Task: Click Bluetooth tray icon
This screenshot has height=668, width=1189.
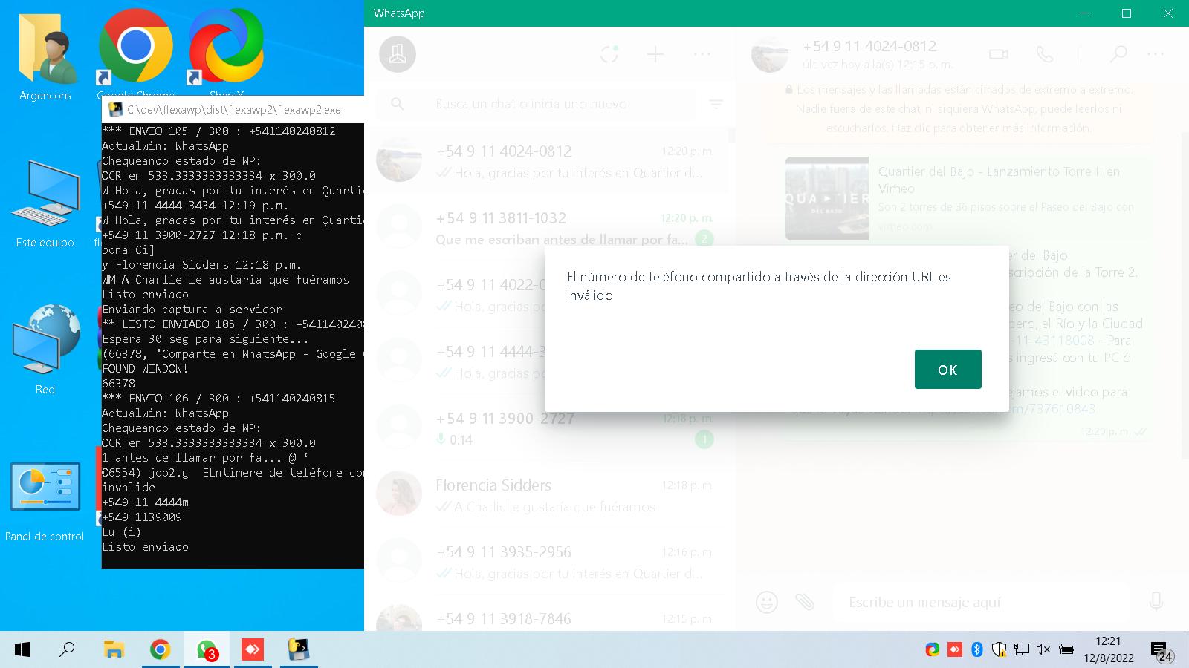Action: 977,649
